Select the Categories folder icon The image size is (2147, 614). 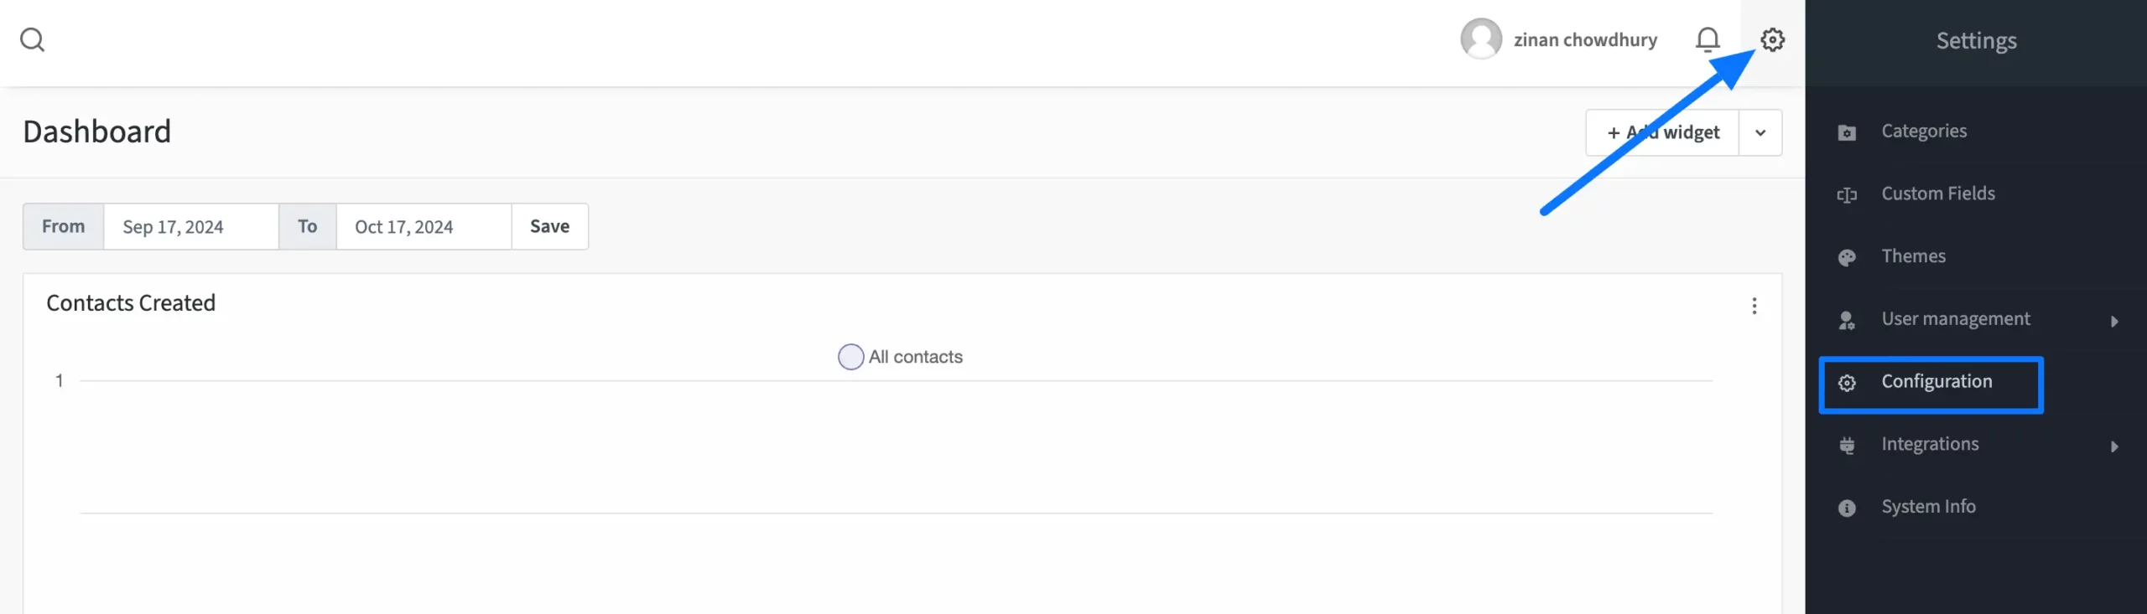pyautogui.click(x=1845, y=131)
